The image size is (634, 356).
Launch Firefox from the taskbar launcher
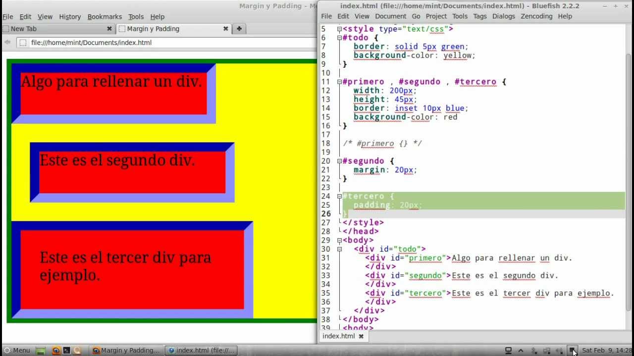56,351
